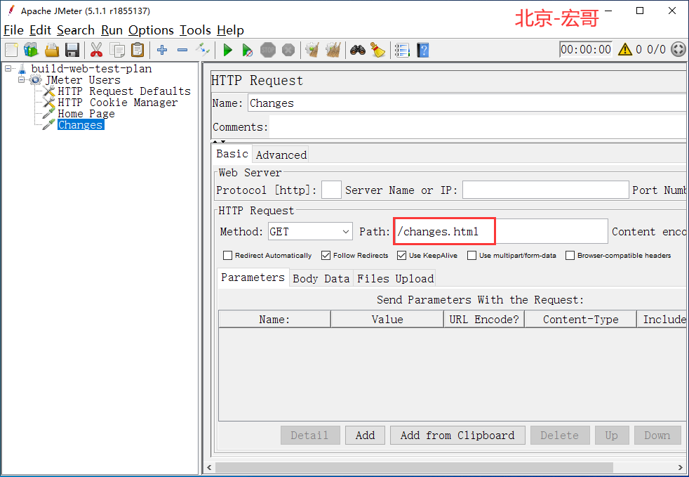Expand all tree nodes with plus icon

[x=162, y=50]
